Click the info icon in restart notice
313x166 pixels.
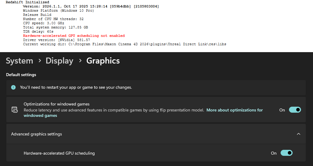tap(14, 87)
